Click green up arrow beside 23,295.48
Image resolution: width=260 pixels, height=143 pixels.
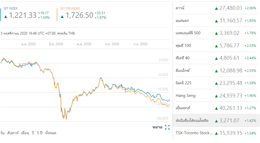point(216,83)
